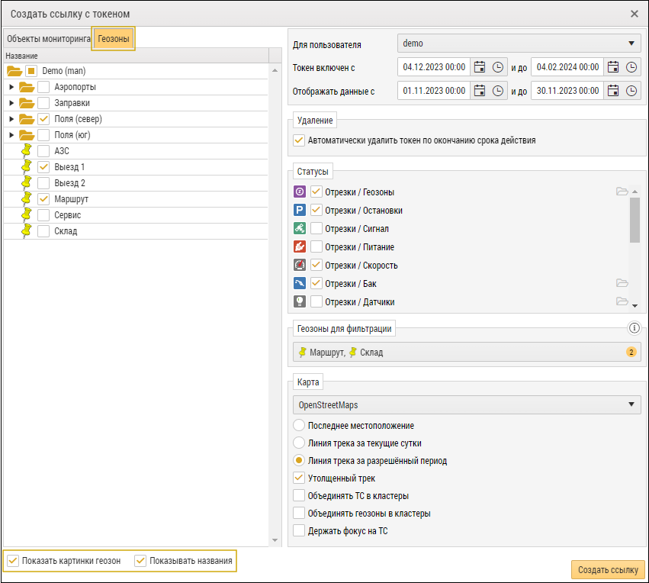Toggle automatic token deletion checkbox
Image resolution: width=649 pixels, height=583 pixels.
click(299, 140)
